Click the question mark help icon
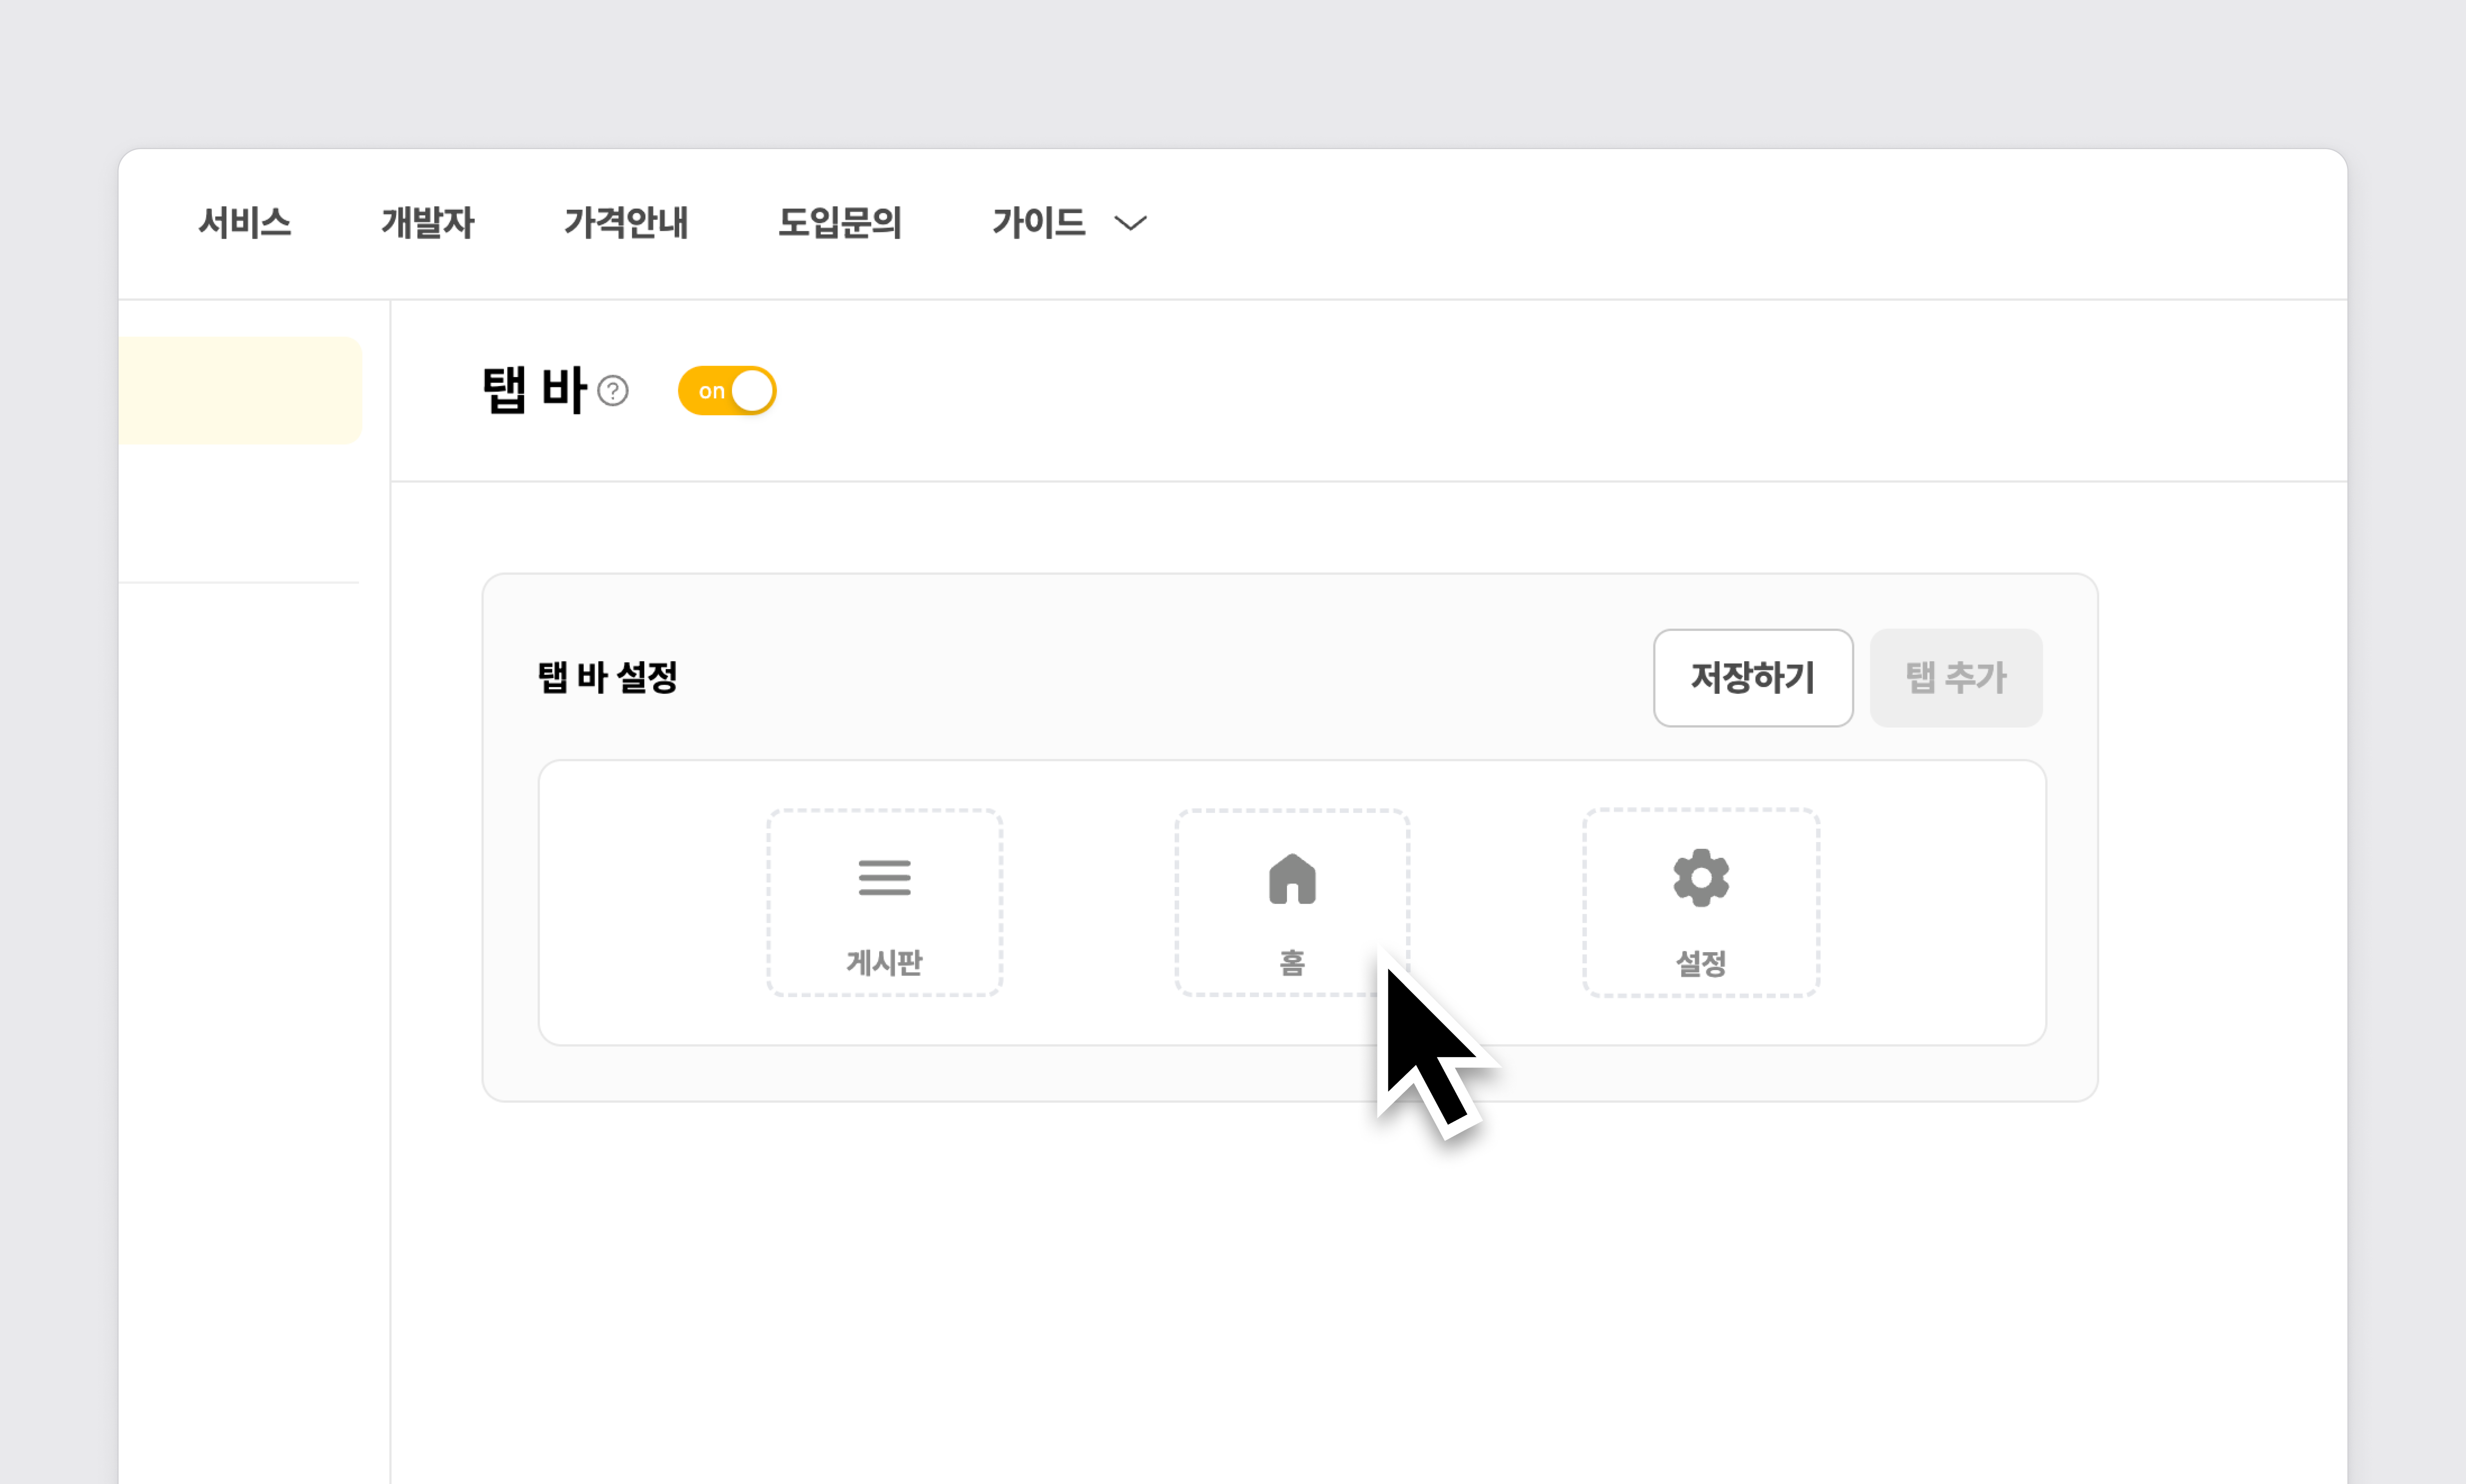Viewport: 2466px width, 1484px height. (613, 391)
